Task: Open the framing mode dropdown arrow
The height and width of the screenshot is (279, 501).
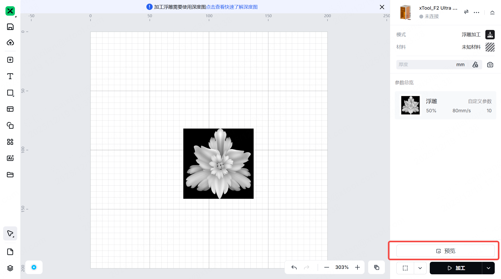Action: click(420, 268)
